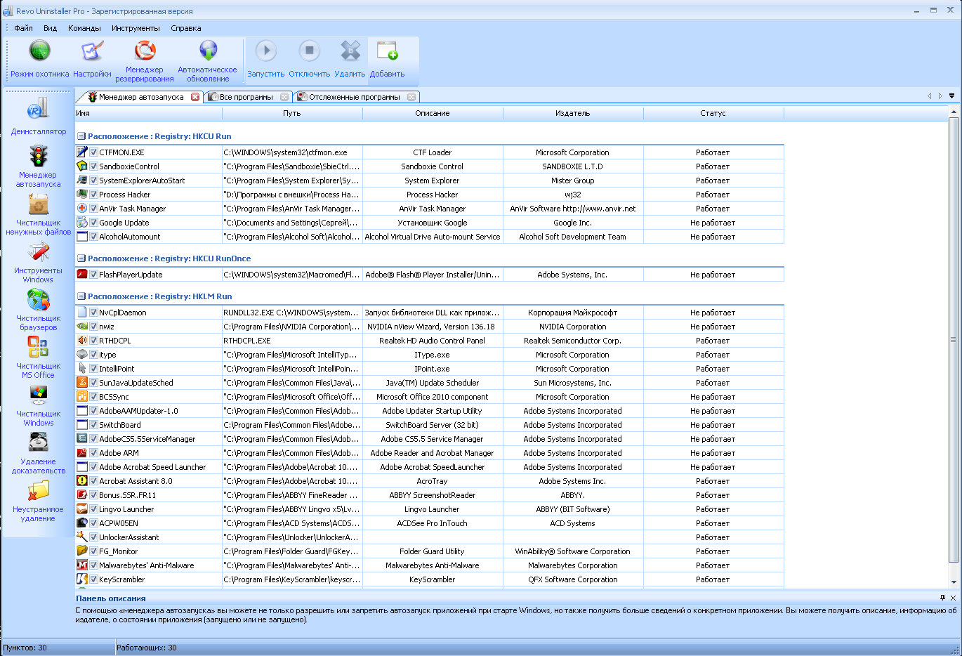The image size is (962, 656).
Task: Select the SwitchBoard entry name
Action: click(120, 425)
